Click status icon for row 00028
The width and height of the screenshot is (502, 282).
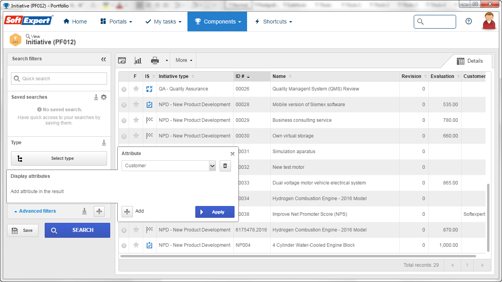pos(149,105)
